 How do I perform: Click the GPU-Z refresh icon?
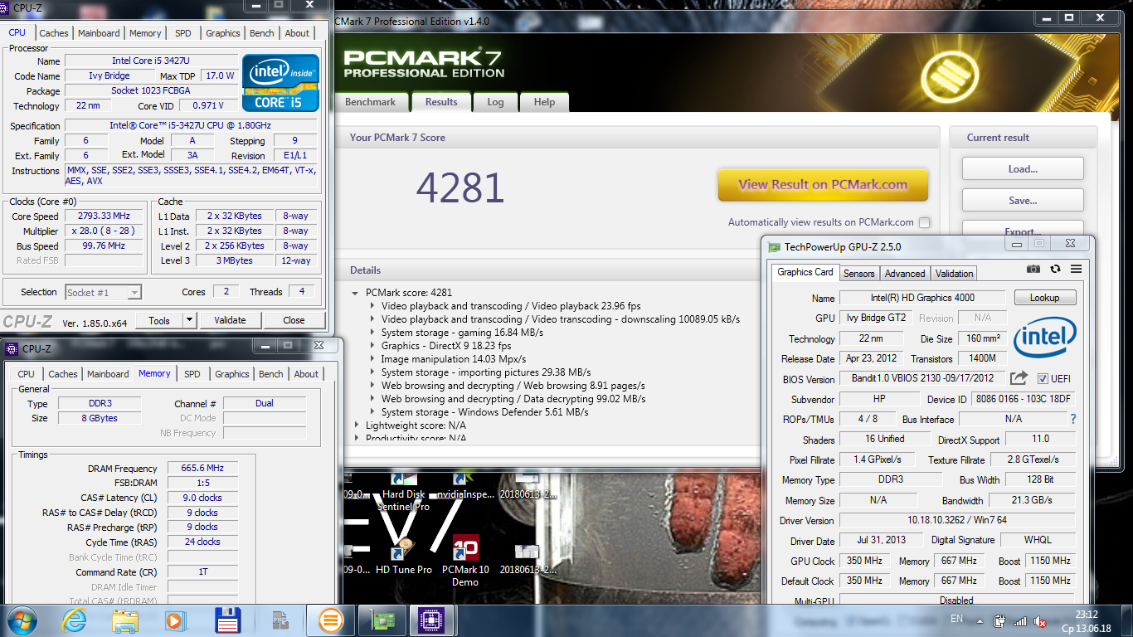(x=1055, y=269)
